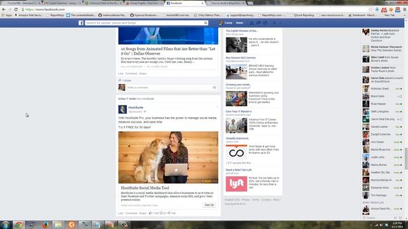Open the Growing your small business ad image
408x229 pixels.
click(x=237, y=99)
